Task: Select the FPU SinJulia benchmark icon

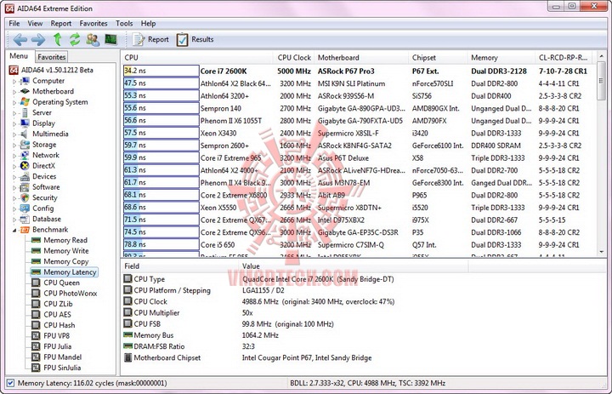Action: click(x=36, y=368)
